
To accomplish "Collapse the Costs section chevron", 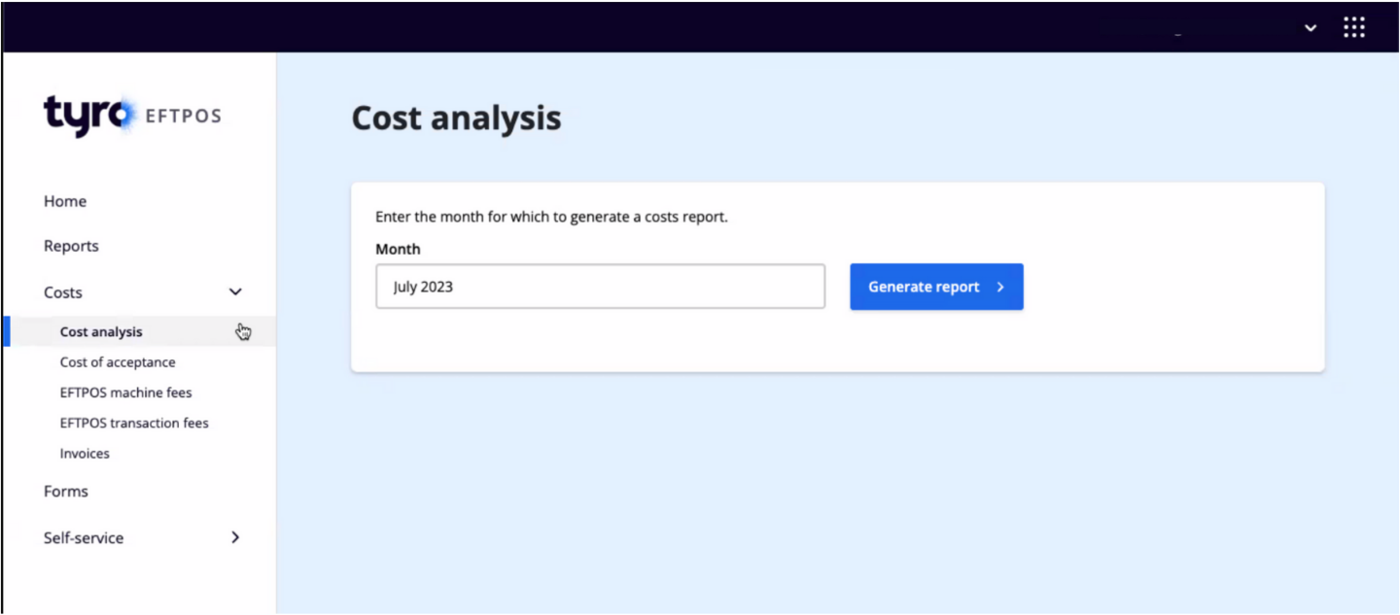I will tap(235, 292).
